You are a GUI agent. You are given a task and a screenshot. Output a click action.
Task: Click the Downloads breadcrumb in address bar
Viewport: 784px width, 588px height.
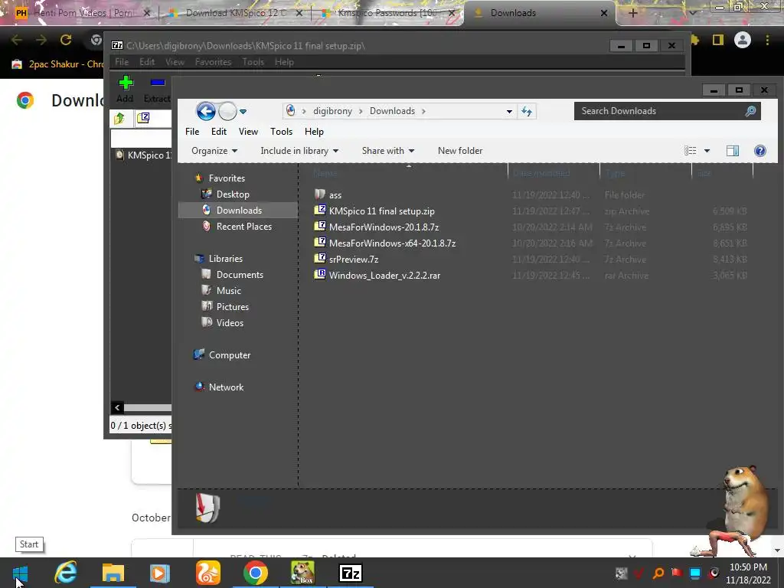[392, 111]
